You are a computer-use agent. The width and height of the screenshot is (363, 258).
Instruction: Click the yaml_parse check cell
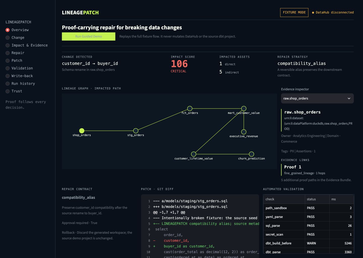[x=284, y=217]
